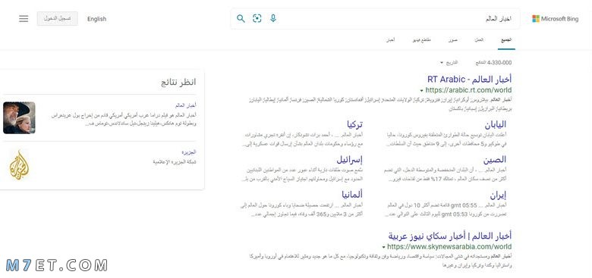Click شبكة الجزيرة الإعلامية description text
Viewport: 592px width, 278px height.
[x=175, y=162]
